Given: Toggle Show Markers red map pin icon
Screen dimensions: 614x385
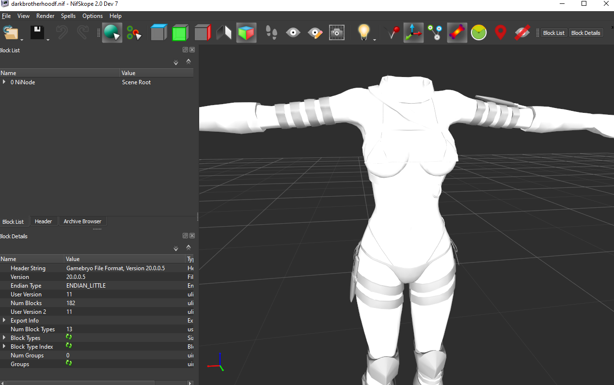Looking at the screenshot, I should [x=501, y=33].
